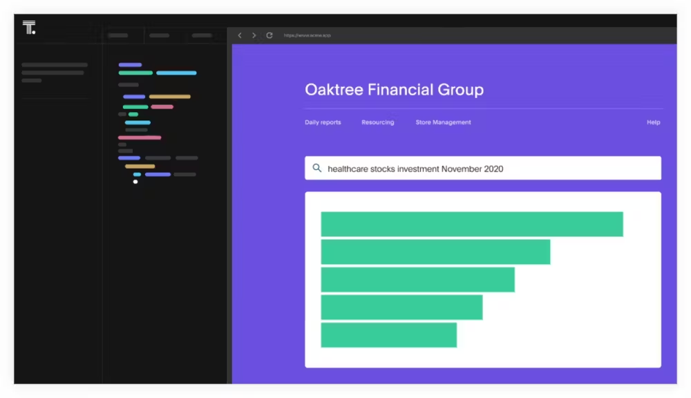Reload the page with the refresh icon
The width and height of the screenshot is (691, 398).
(269, 35)
